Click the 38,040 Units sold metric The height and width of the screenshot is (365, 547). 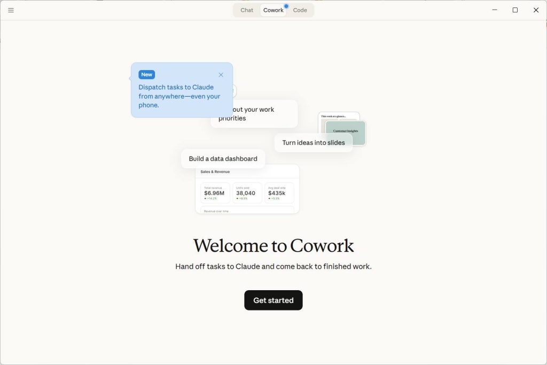pos(246,193)
